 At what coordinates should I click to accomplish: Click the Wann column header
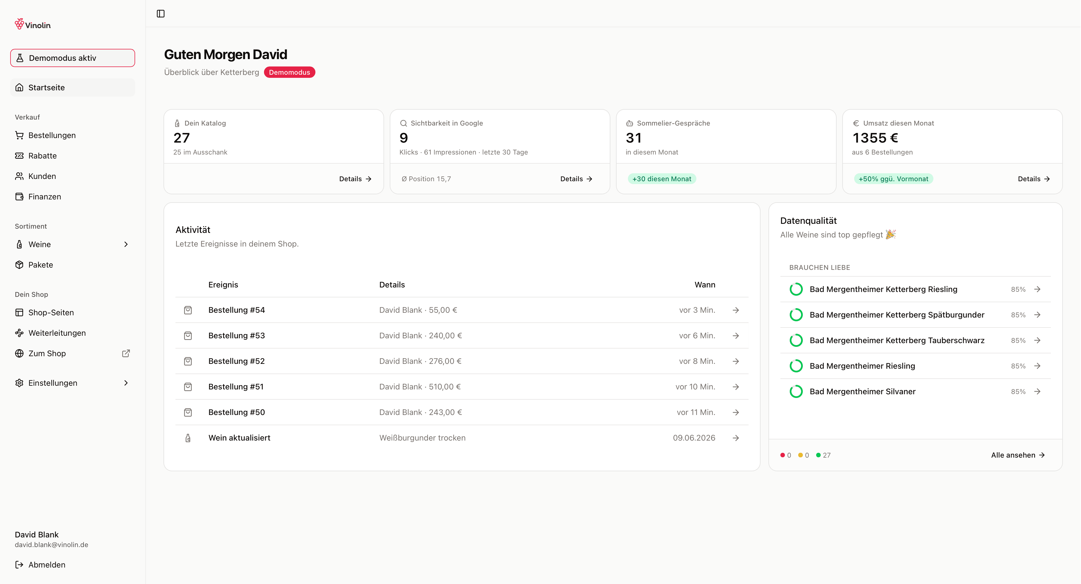(705, 285)
